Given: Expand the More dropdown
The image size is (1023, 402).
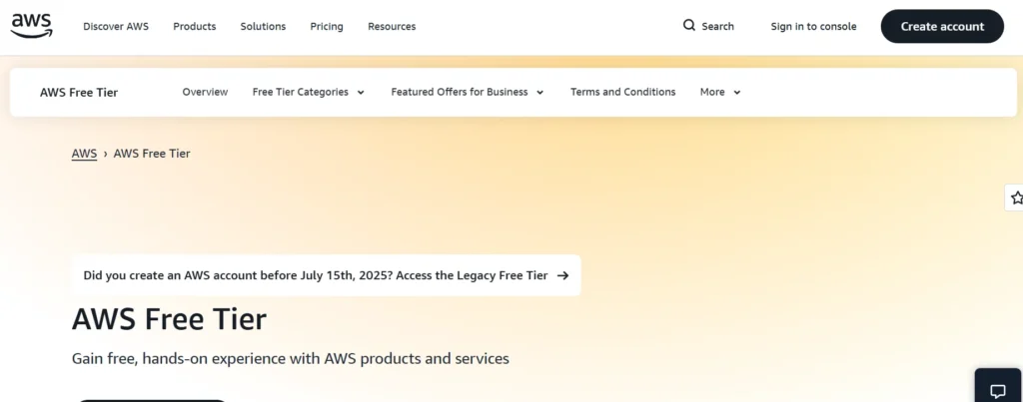Looking at the screenshot, I should 720,92.
